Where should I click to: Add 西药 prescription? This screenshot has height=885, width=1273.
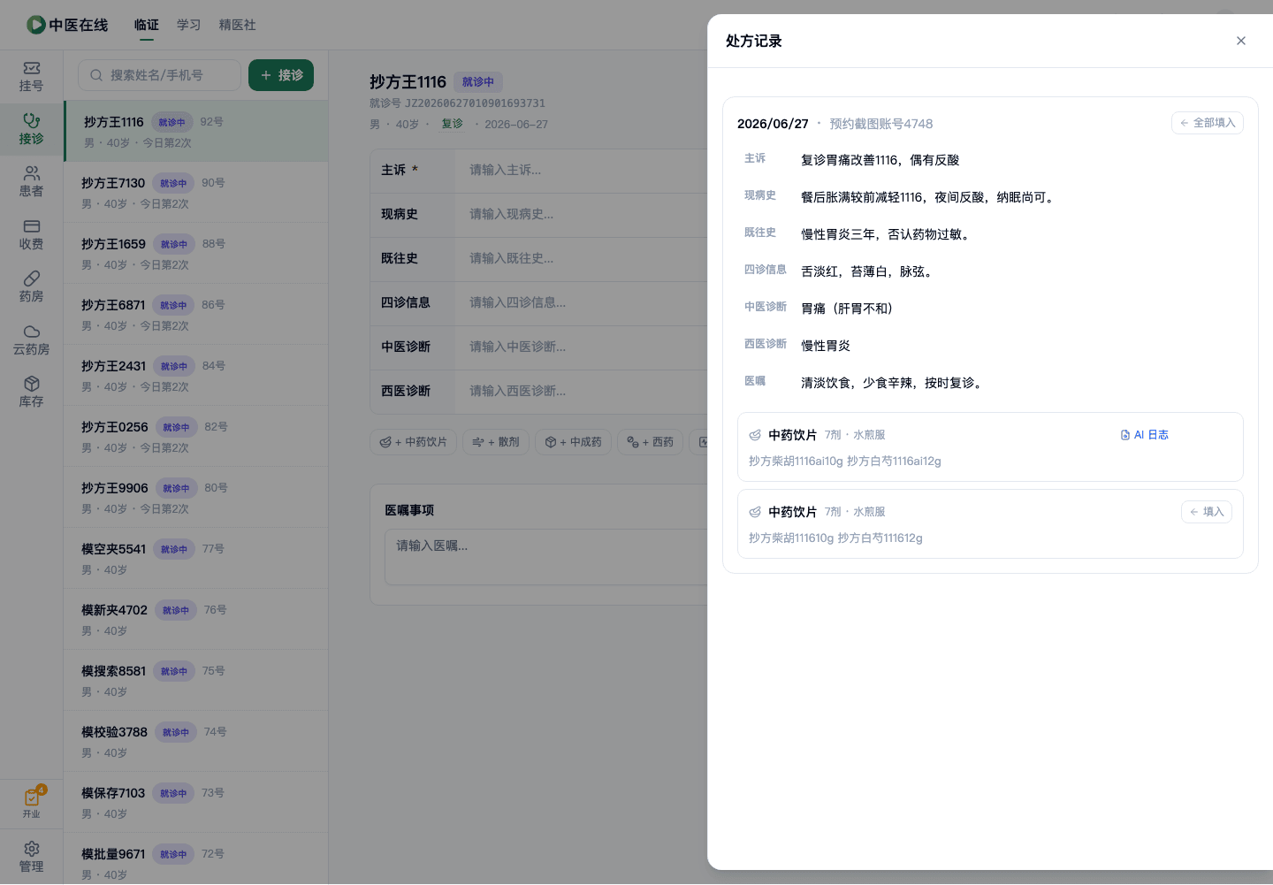[650, 442]
